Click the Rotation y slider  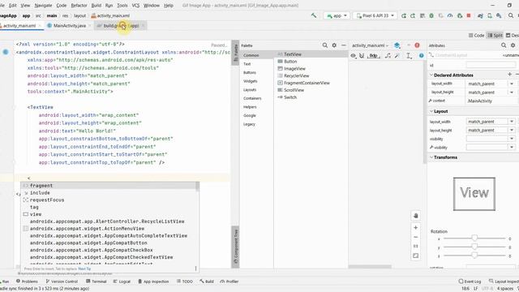point(474,247)
